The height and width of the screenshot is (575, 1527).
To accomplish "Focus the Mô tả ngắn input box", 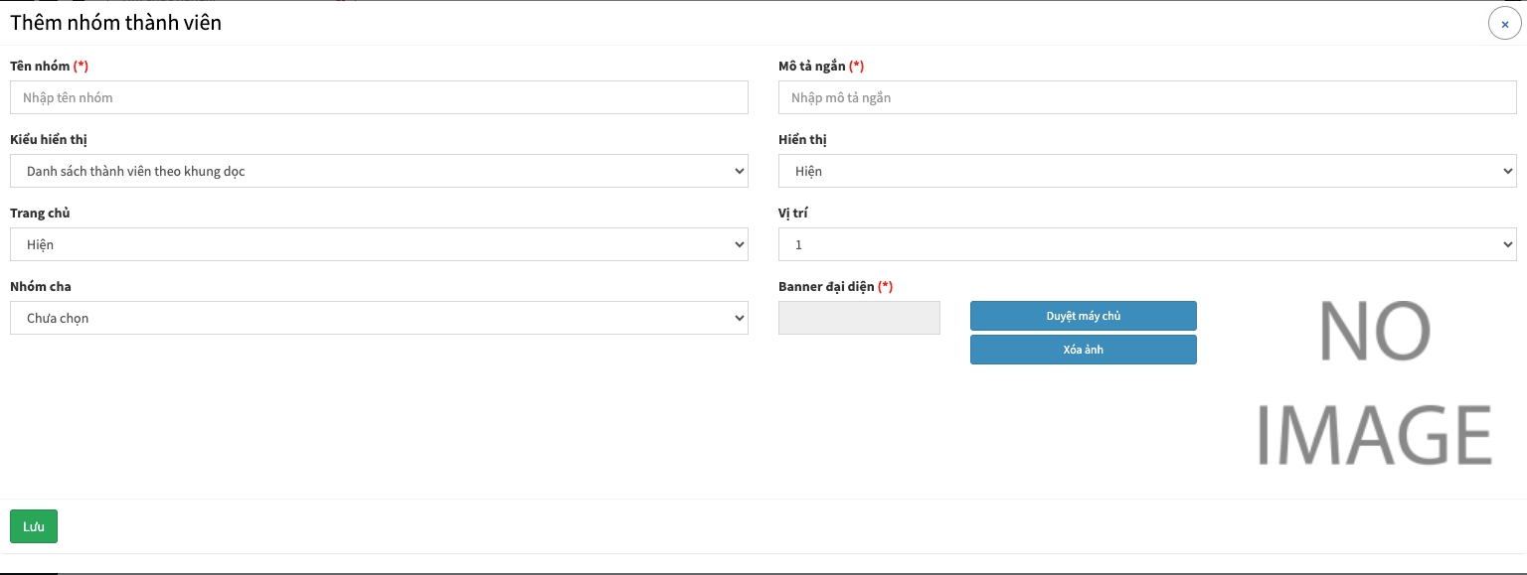I will click(x=1147, y=97).
